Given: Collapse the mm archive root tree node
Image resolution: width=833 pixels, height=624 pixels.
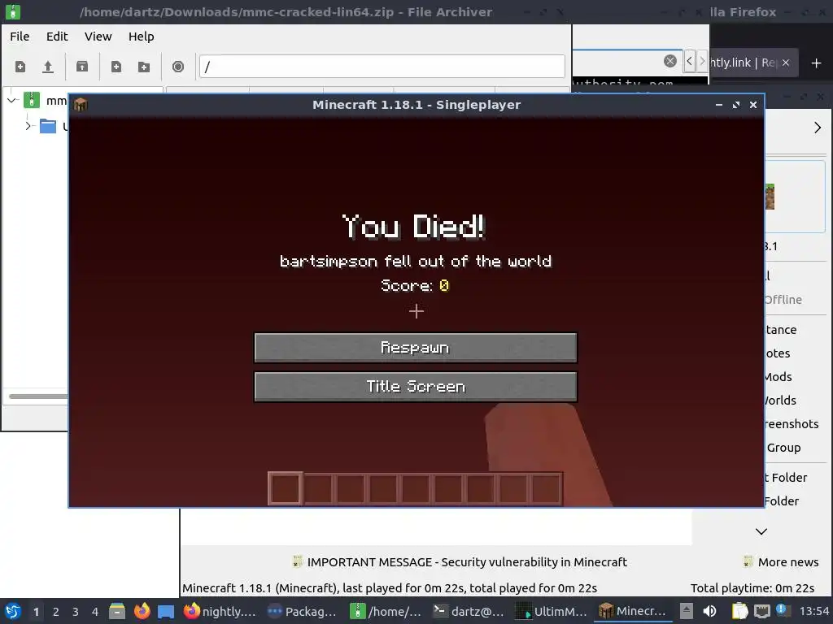Looking at the screenshot, I should coord(12,100).
